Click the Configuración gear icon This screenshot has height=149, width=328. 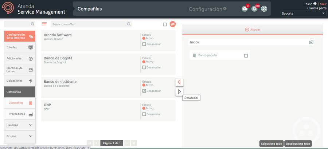coord(225,9)
